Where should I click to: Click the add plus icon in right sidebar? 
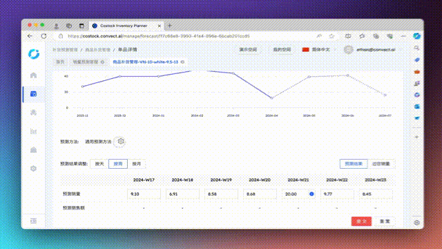coord(417,137)
